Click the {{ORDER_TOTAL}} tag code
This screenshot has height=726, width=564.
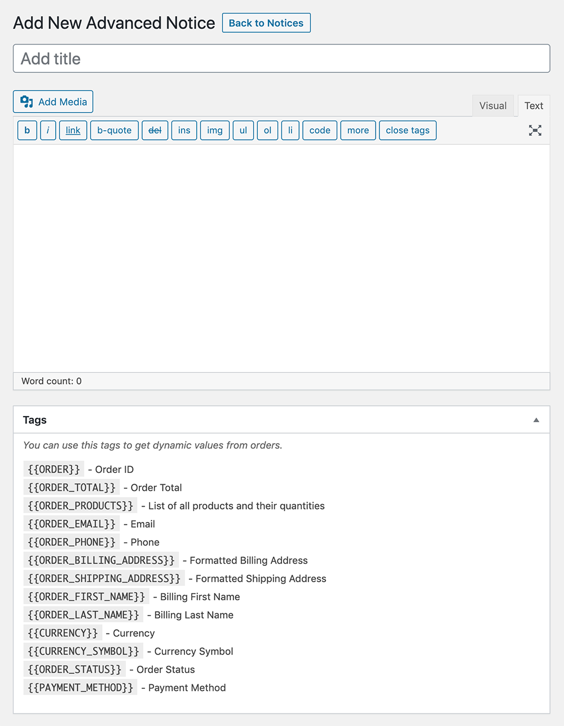pyautogui.click(x=72, y=488)
